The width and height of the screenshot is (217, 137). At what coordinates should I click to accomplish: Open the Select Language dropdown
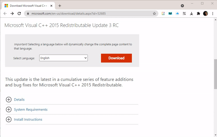pyautogui.click(x=63, y=58)
